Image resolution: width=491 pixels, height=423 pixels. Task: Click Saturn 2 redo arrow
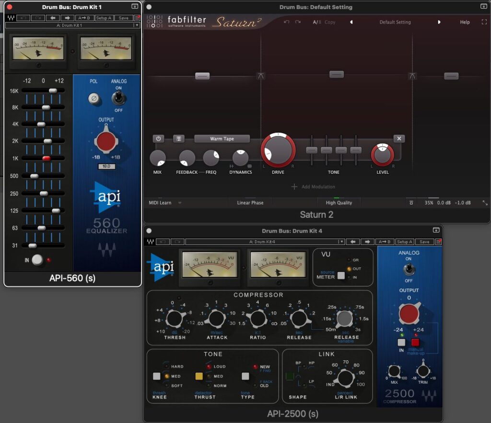(x=298, y=22)
